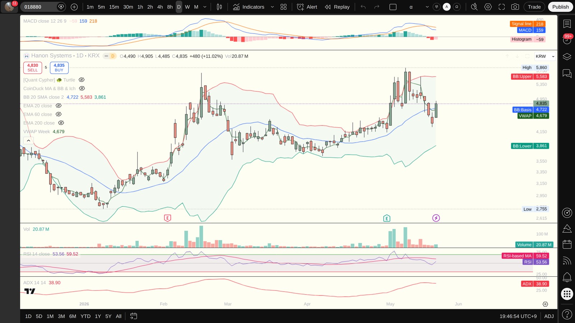Expand the time interval dropdown arrow
The height and width of the screenshot is (323, 575).
coord(205,7)
